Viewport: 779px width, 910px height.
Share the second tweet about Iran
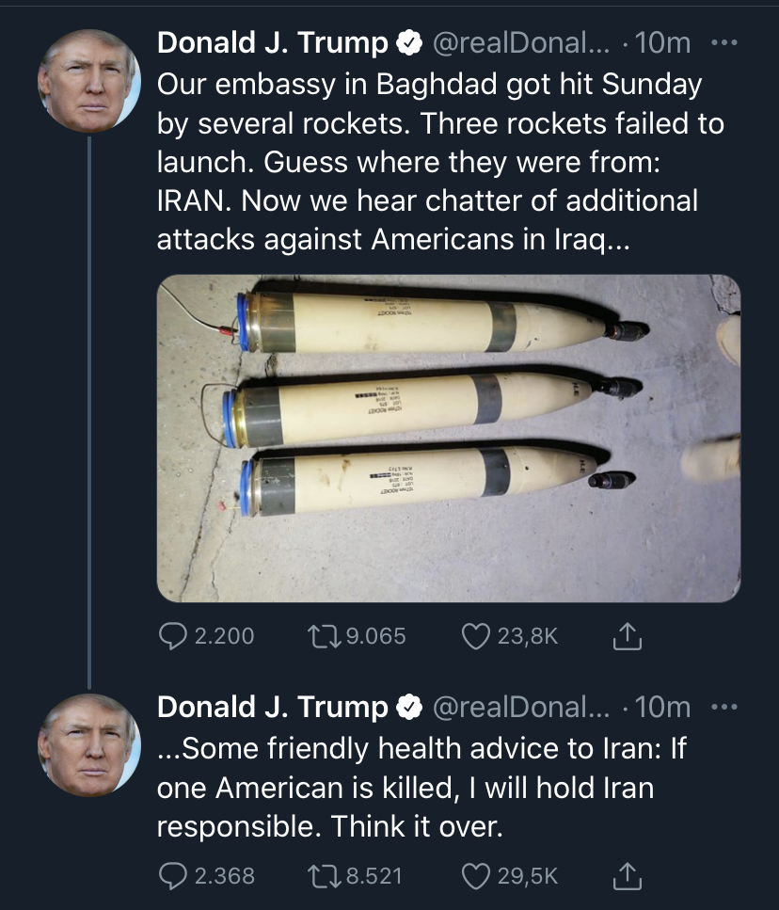tap(627, 877)
